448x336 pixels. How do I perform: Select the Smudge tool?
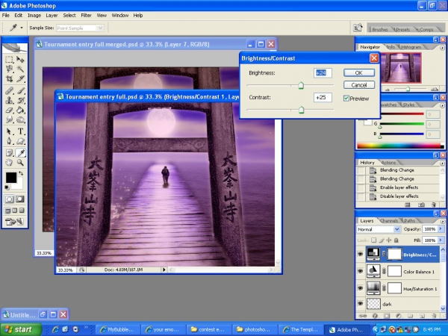(9, 119)
